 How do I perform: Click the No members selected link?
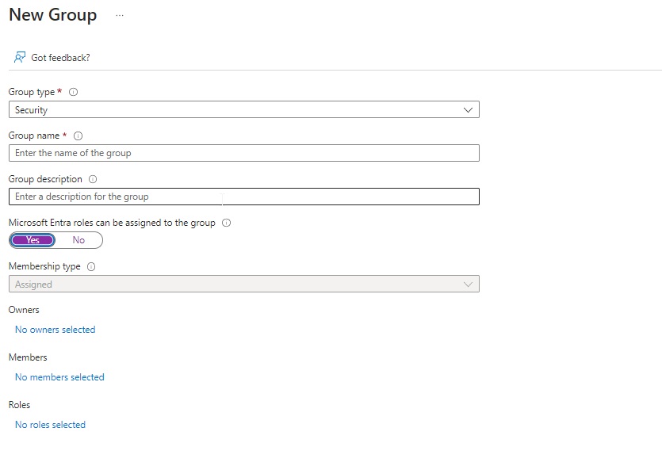click(x=59, y=377)
